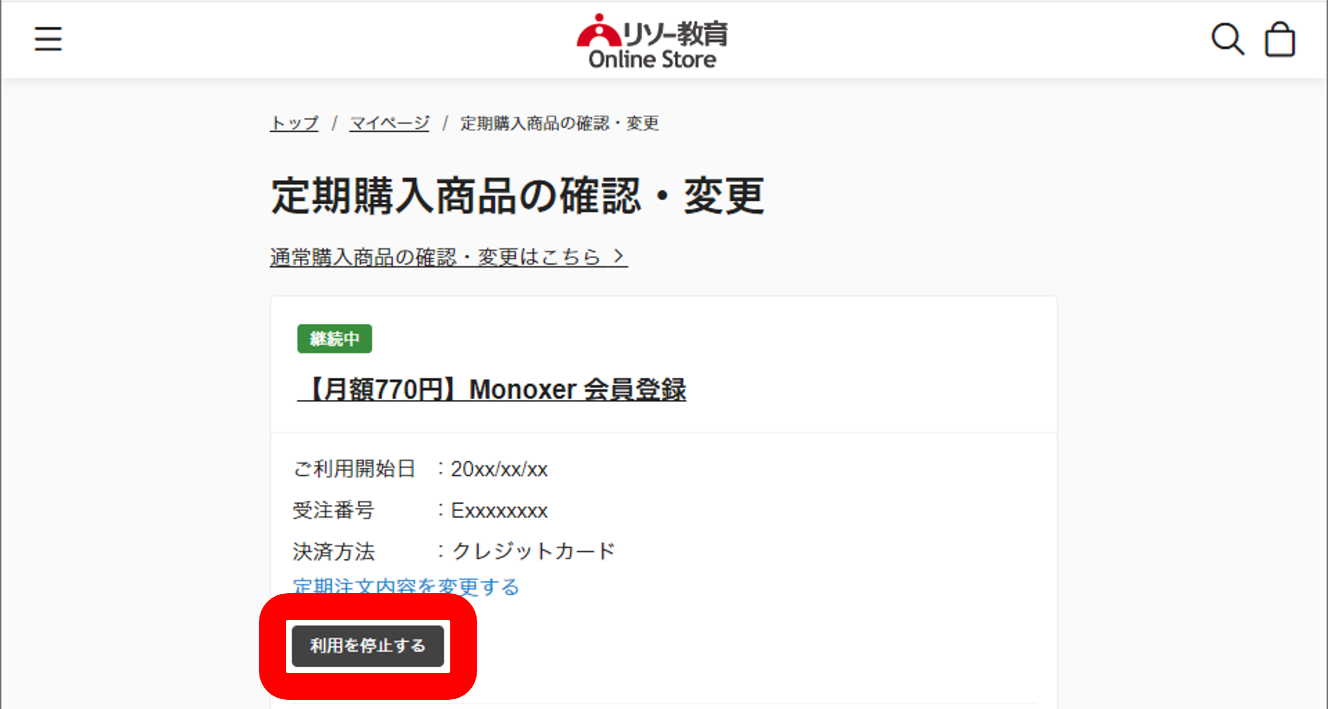Click the page heading 定期購入商品の確認・変更
The image size is (1328, 709).
(517, 195)
